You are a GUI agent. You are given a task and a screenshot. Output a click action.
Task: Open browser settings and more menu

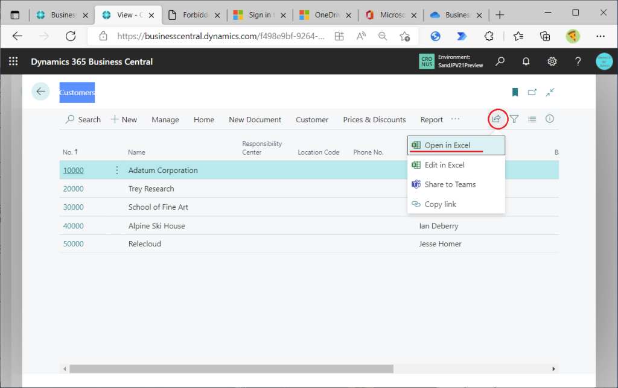600,36
